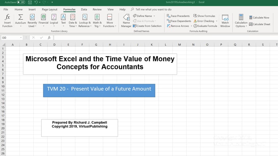Expand the Define Name dropdown arrow
278x156 pixels.
154,16
